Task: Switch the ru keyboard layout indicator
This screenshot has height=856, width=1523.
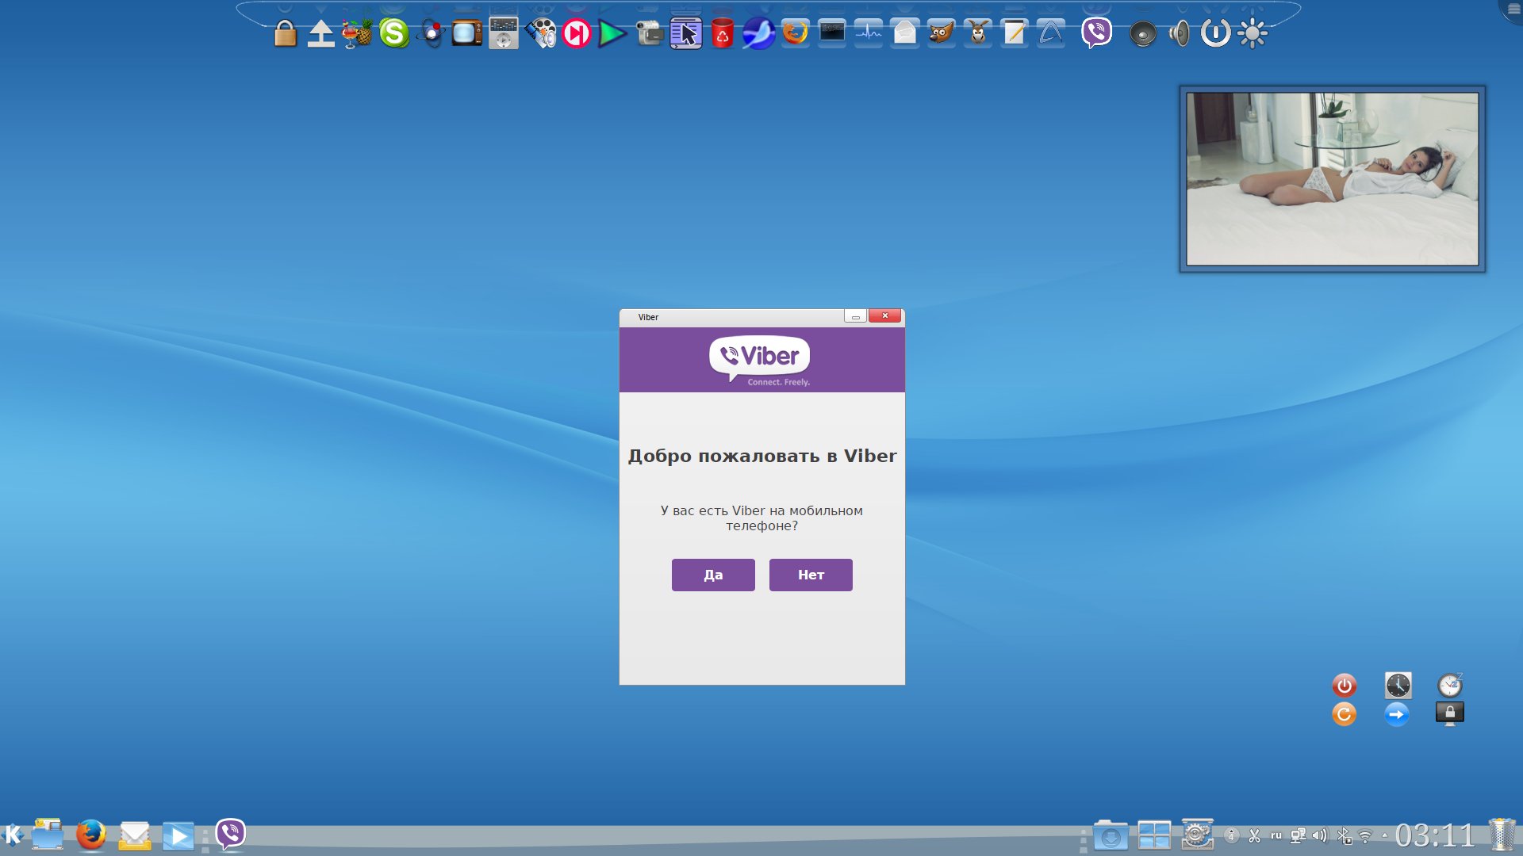Action: (x=1276, y=835)
